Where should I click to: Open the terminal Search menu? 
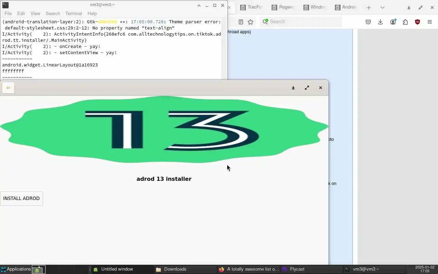click(53, 13)
